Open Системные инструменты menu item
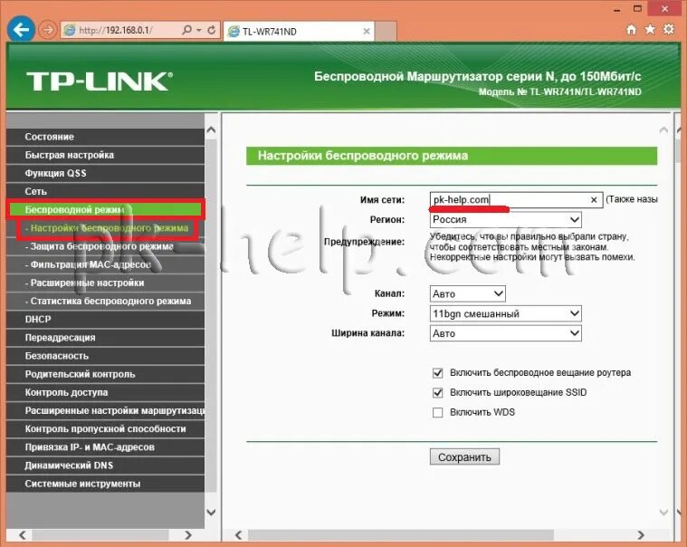 pyautogui.click(x=105, y=484)
